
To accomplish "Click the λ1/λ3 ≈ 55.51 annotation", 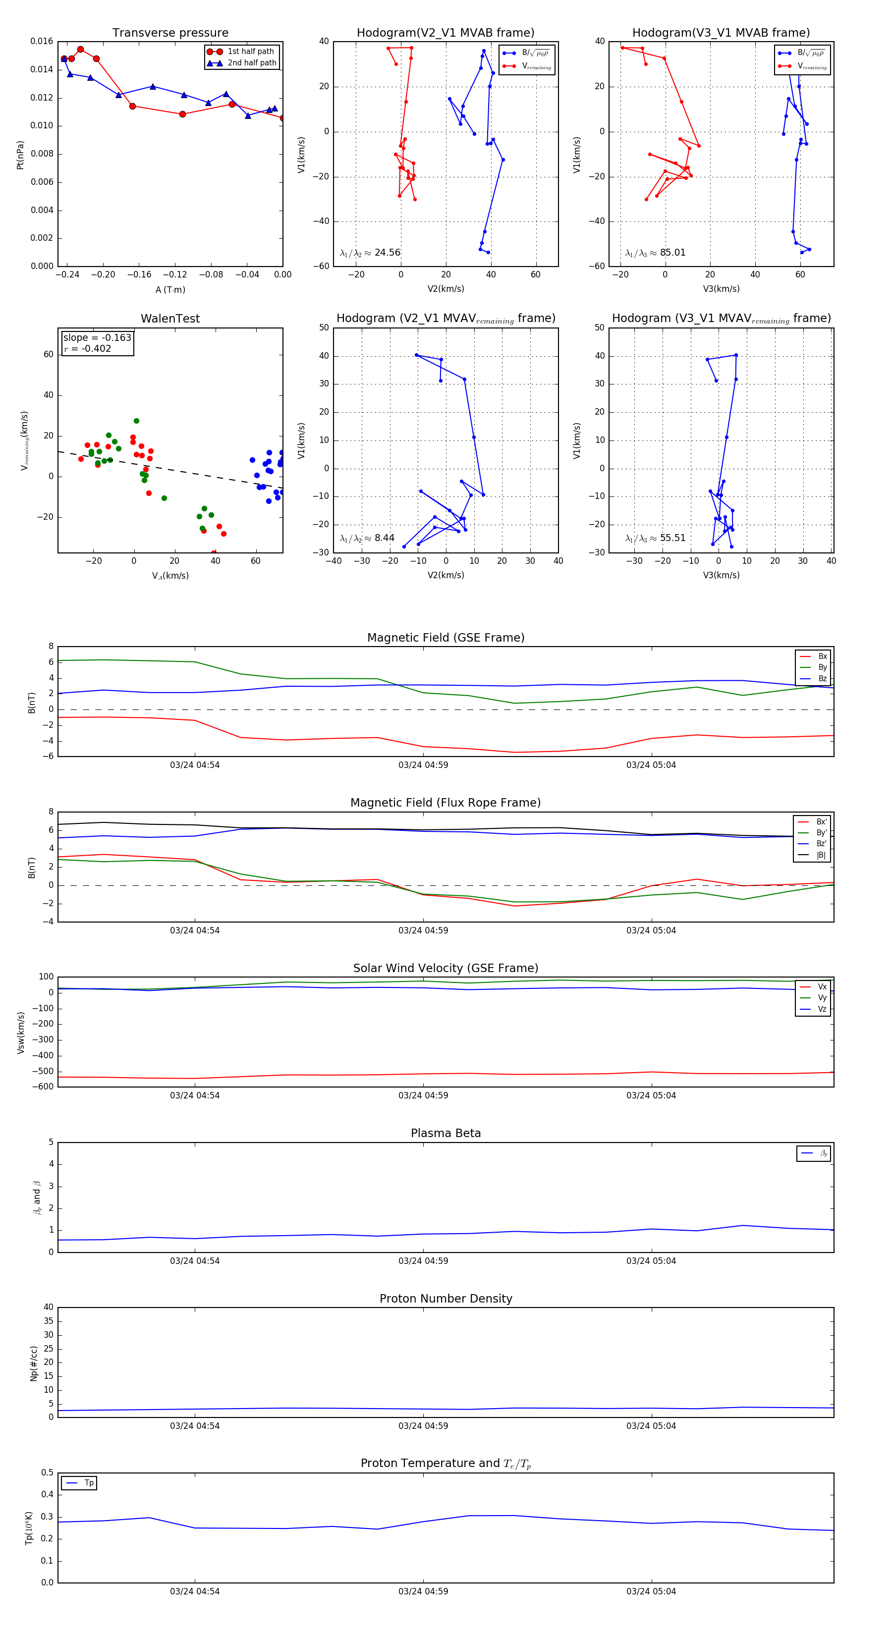I will (655, 538).
